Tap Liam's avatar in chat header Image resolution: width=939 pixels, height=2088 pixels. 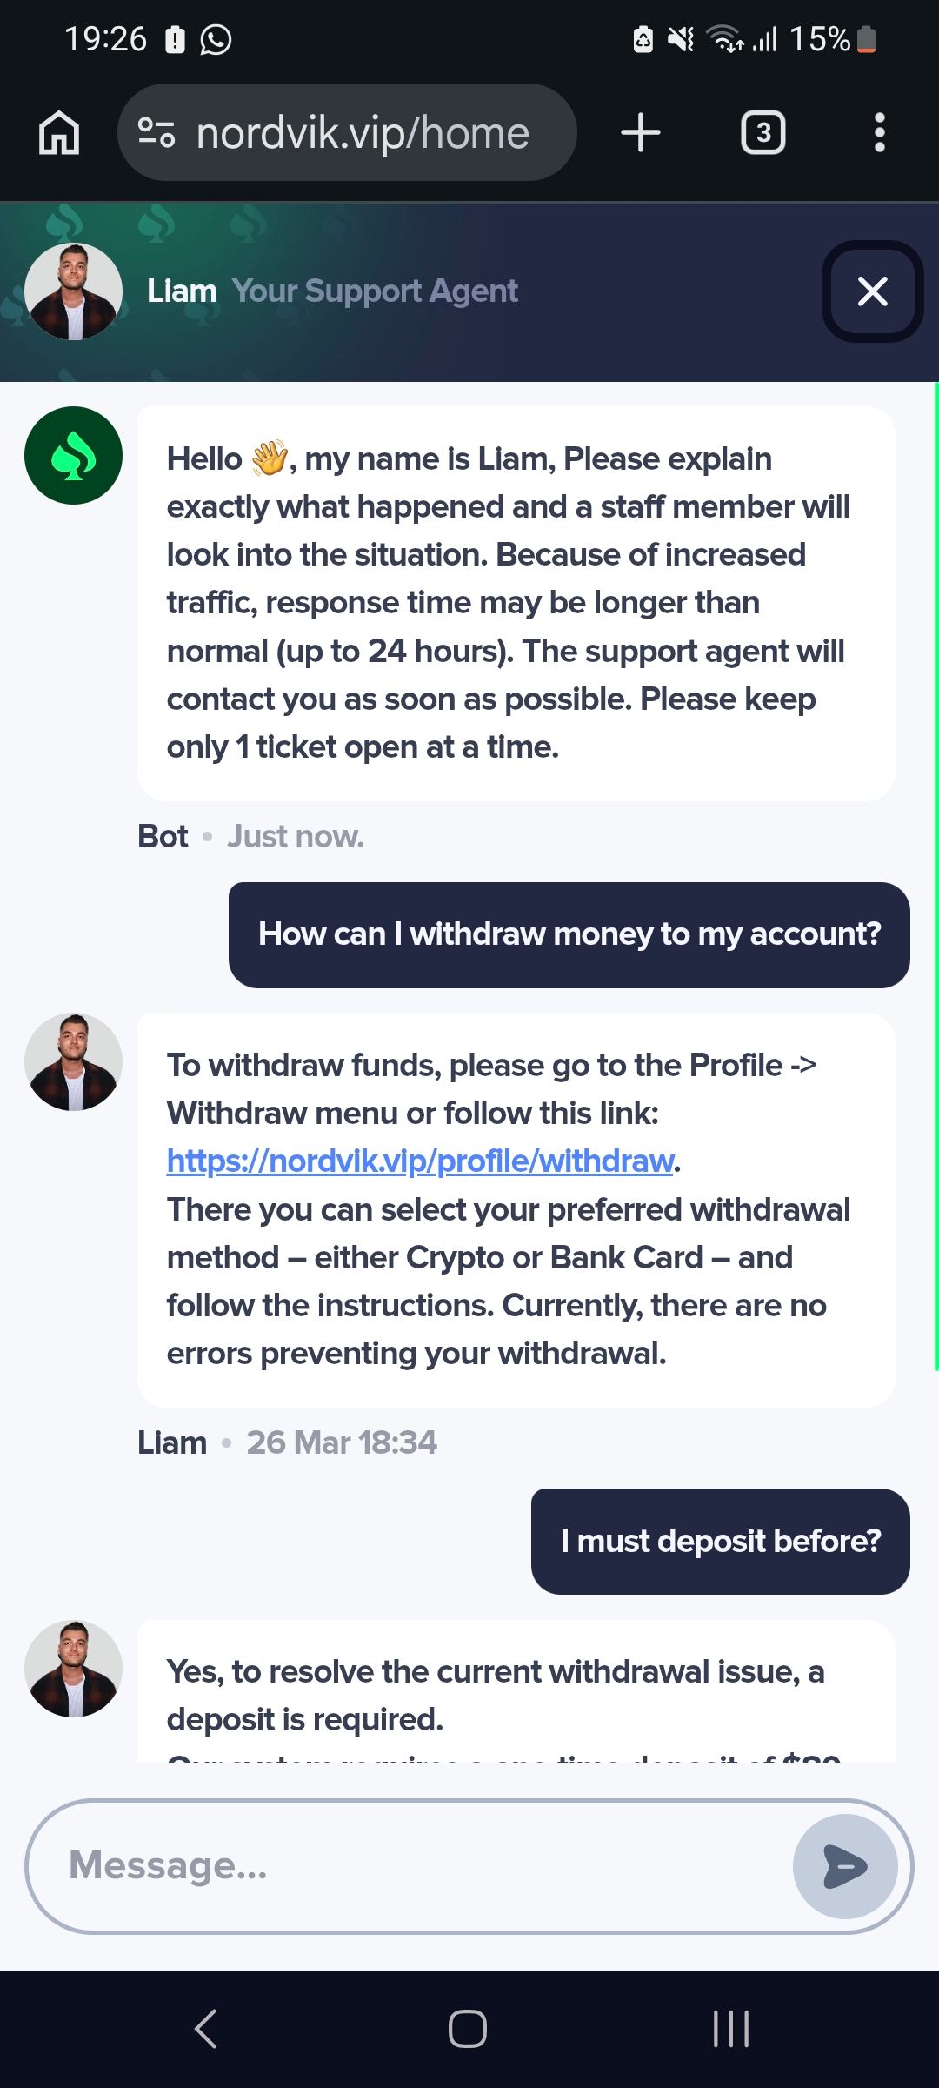click(73, 291)
